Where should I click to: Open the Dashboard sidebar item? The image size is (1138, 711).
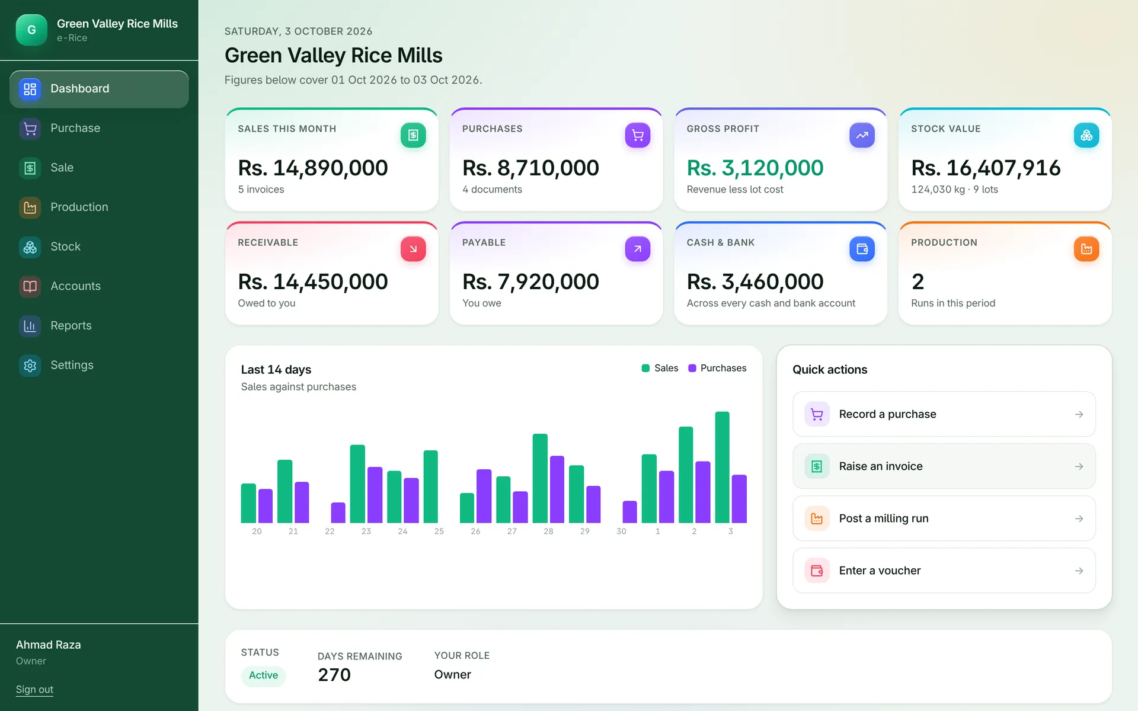99,89
